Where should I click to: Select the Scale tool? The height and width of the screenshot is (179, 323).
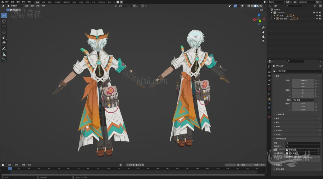(x=4, y=37)
